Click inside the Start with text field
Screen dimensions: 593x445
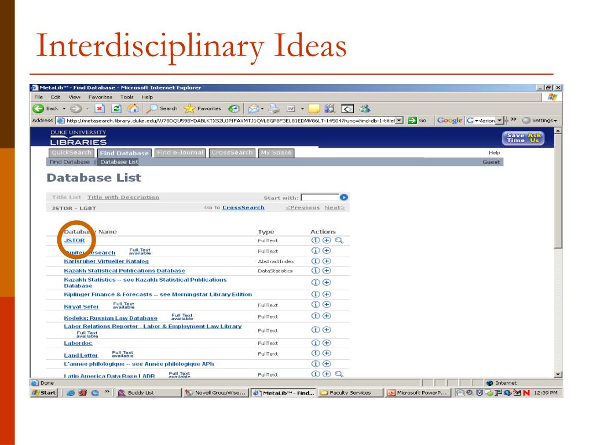pos(320,197)
